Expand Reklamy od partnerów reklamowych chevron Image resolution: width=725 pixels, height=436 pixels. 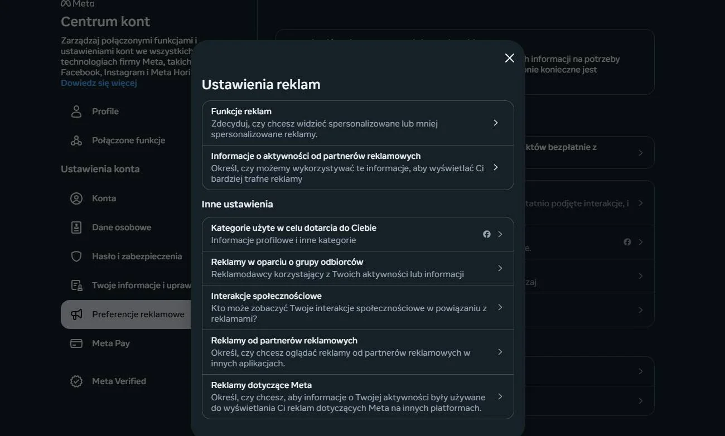pyautogui.click(x=500, y=352)
